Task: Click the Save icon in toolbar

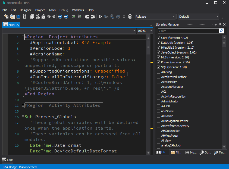Action: click(x=18, y=17)
